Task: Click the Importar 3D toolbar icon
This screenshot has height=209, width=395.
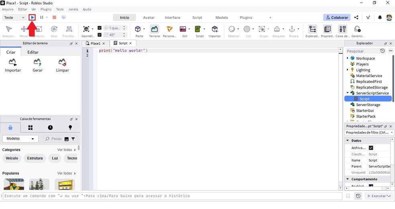Action: click(215, 30)
